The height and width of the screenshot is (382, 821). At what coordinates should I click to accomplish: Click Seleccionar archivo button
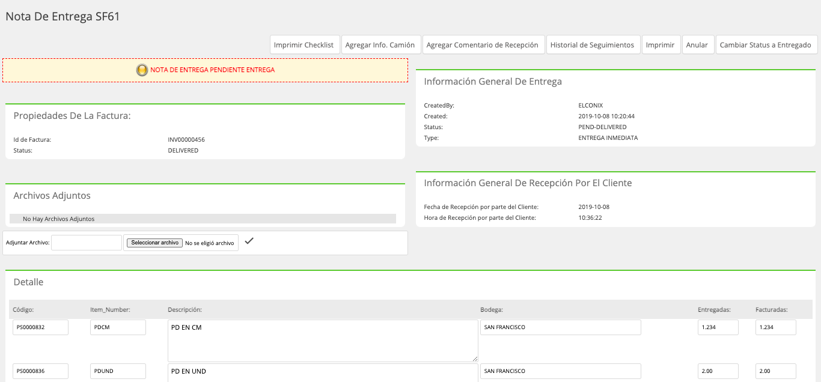point(155,243)
